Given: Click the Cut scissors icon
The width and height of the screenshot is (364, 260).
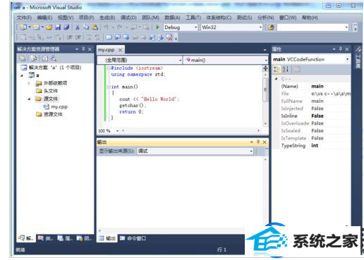Looking at the screenshot, I should [78, 27].
